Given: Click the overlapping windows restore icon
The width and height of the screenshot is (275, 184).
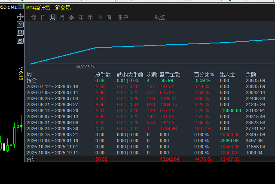Looking at the screenshot, I should coord(20,41).
